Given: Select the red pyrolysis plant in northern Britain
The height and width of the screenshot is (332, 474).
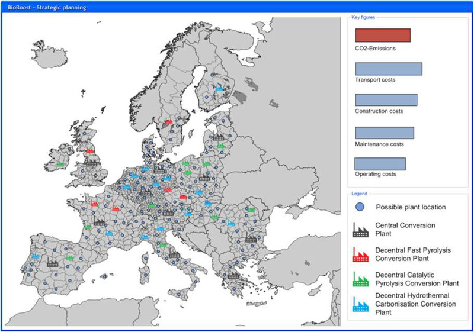Looking at the screenshot, I should (x=90, y=150).
